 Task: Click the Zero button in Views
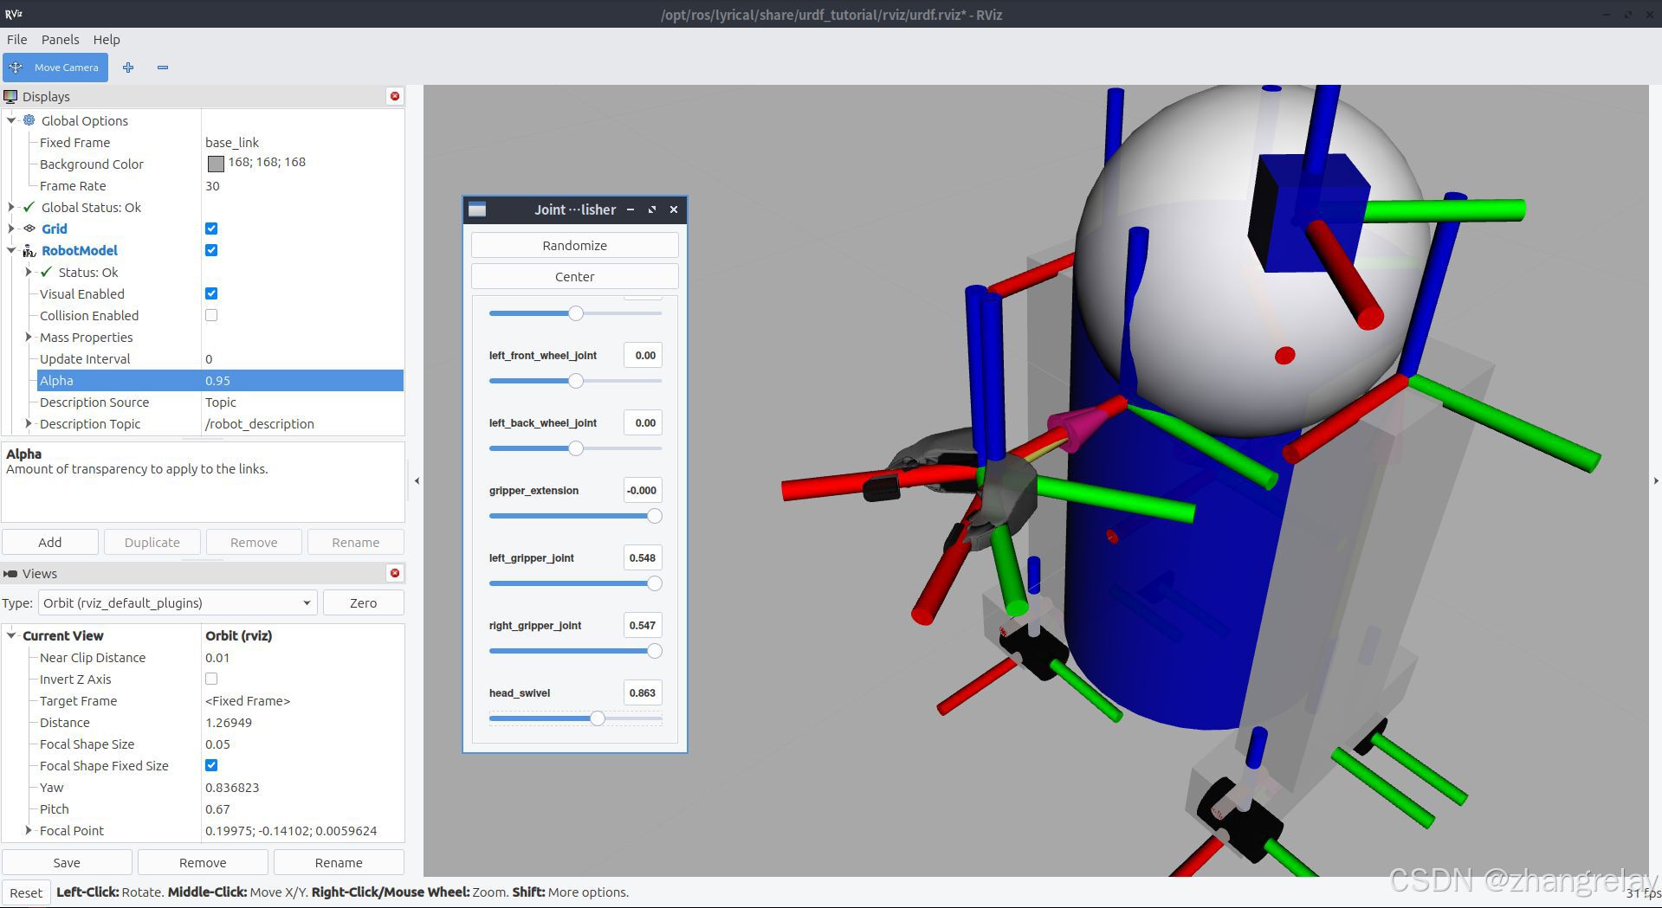(x=363, y=602)
